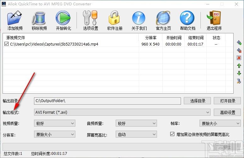The image size is (244, 158).
Task: Click the 00:01:17 end time cell
Action: (195, 44)
